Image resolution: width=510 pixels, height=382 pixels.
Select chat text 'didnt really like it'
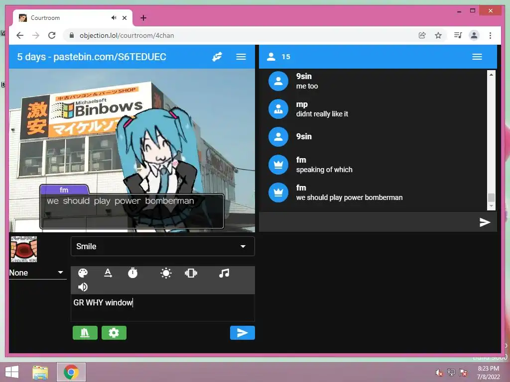coord(322,114)
